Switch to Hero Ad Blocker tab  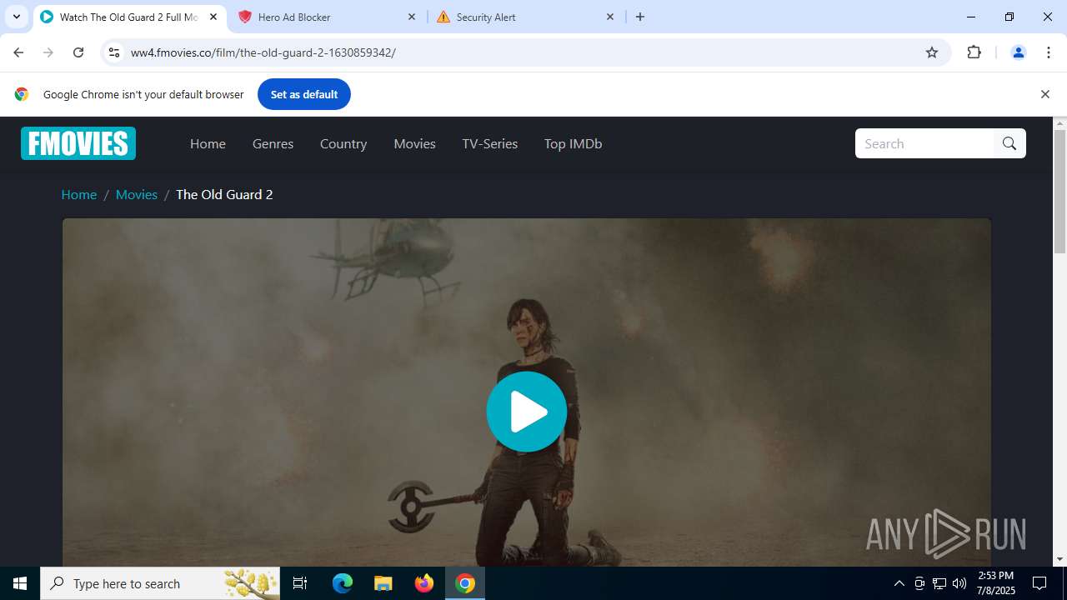point(327,17)
